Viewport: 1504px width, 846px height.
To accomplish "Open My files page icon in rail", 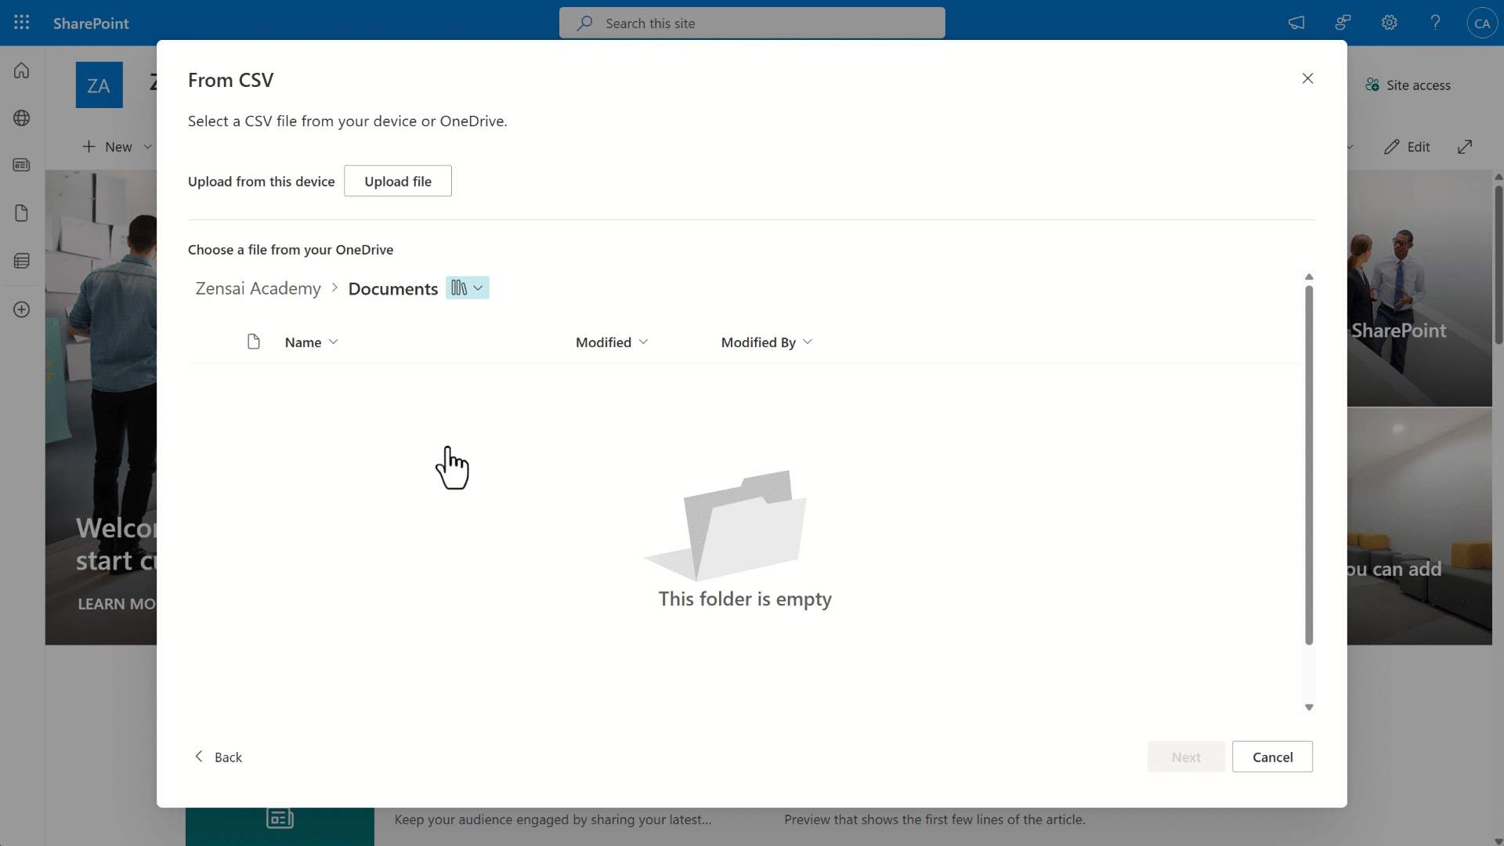I will (x=22, y=213).
